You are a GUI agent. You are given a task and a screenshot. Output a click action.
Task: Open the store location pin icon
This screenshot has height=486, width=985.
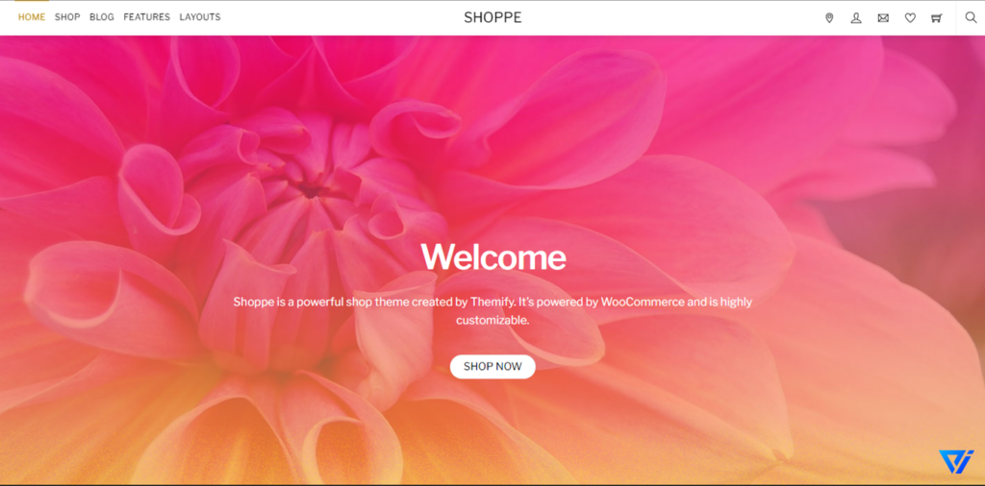(x=829, y=18)
